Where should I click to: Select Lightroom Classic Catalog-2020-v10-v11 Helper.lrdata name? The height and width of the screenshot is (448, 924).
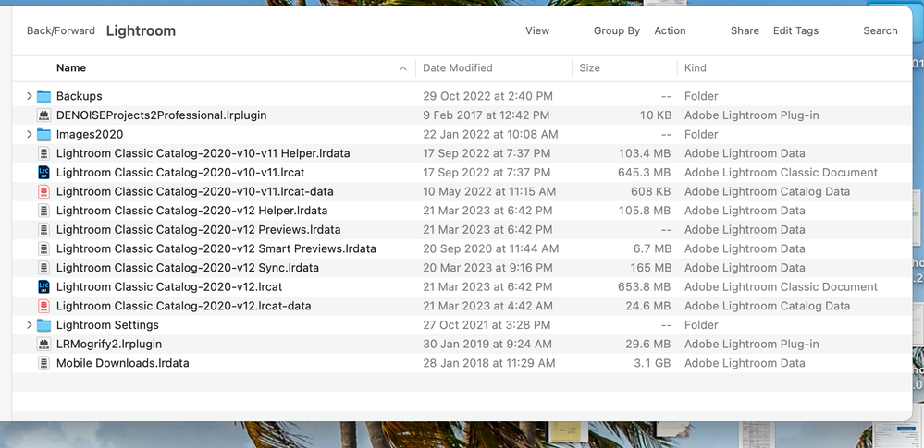203,153
